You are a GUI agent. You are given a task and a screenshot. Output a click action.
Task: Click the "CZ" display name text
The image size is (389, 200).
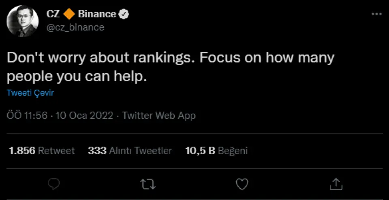[x=53, y=14]
